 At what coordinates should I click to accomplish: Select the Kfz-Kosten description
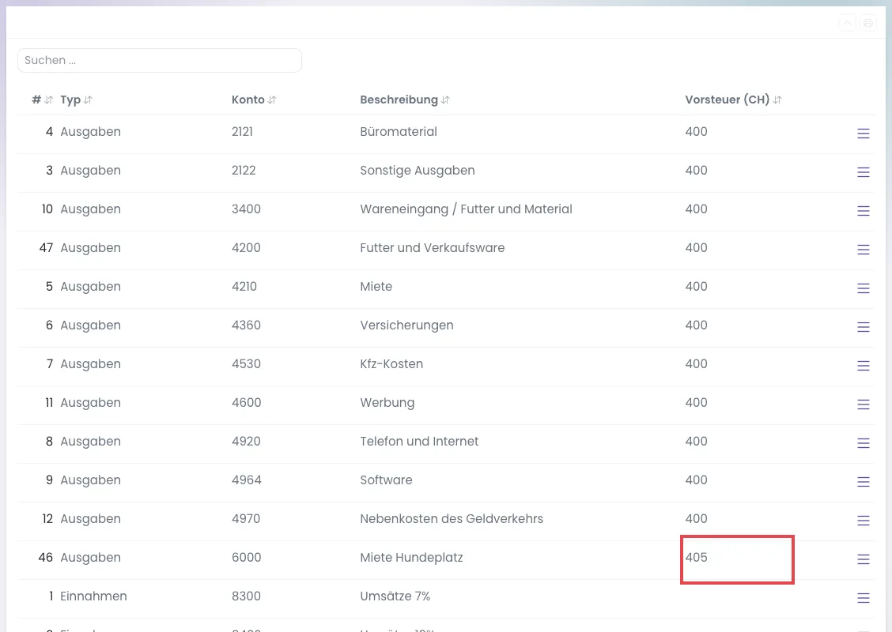pyautogui.click(x=391, y=363)
